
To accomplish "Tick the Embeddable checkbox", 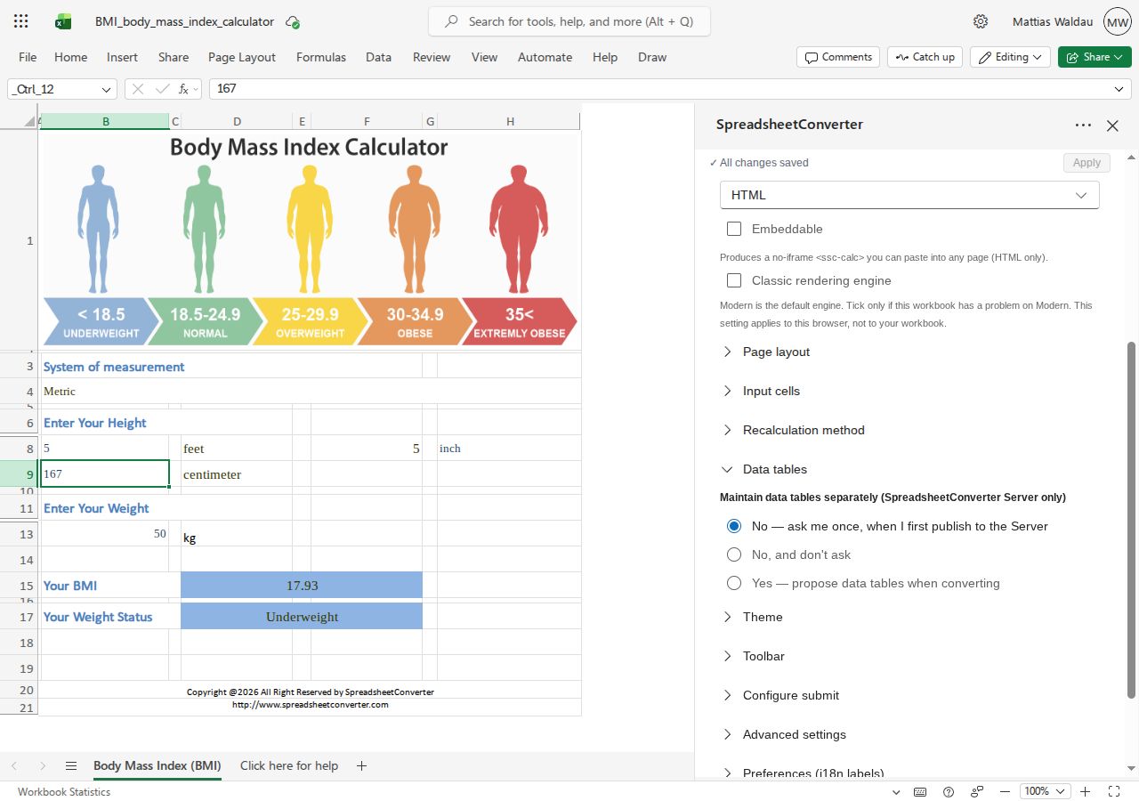I will pyautogui.click(x=734, y=229).
